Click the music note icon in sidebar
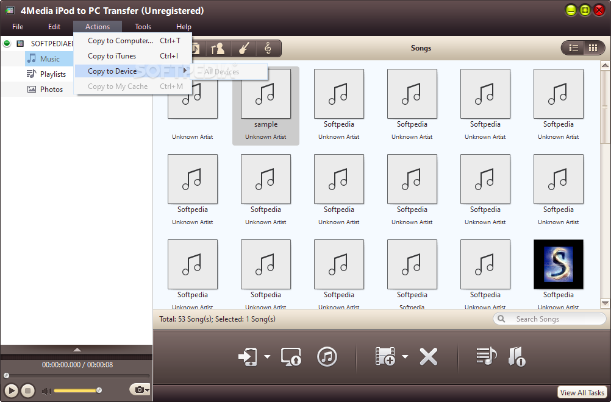Screen dimensions: 611x402 tap(32, 58)
